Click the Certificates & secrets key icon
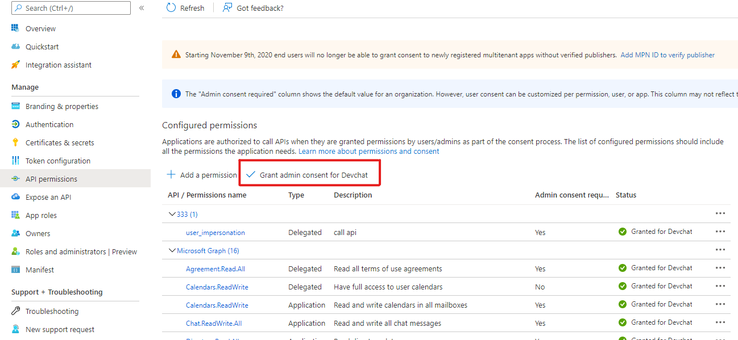738x340 pixels. pyautogui.click(x=16, y=142)
